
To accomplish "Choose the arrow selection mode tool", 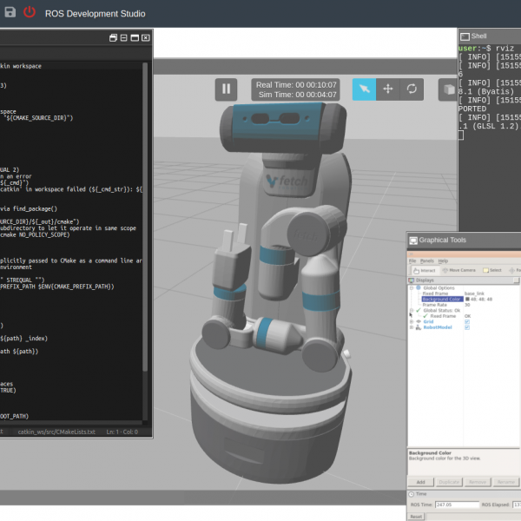I will [x=364, y=89].
